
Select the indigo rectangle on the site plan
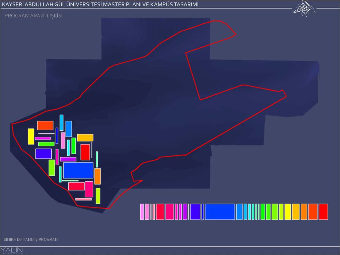44,153
